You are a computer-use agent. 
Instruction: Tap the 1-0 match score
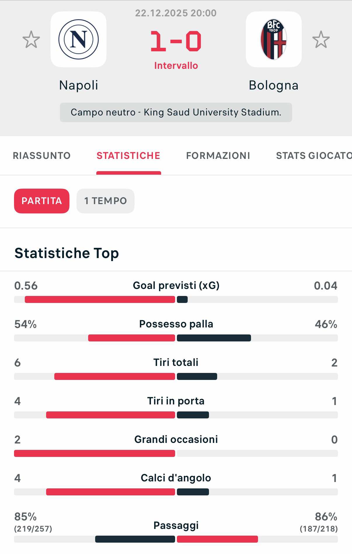[x=176, y=41]
